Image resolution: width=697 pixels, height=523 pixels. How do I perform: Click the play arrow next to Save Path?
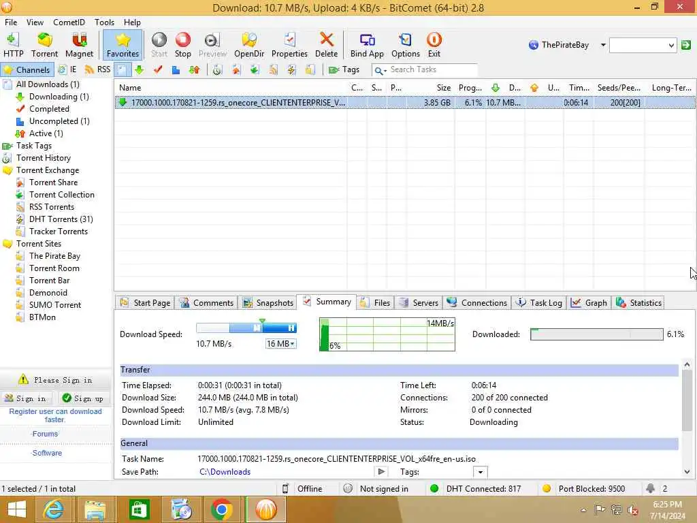[381, 472]
